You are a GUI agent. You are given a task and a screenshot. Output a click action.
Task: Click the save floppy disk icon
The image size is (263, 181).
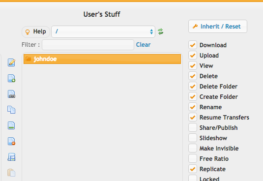click(x=11, y=157)
